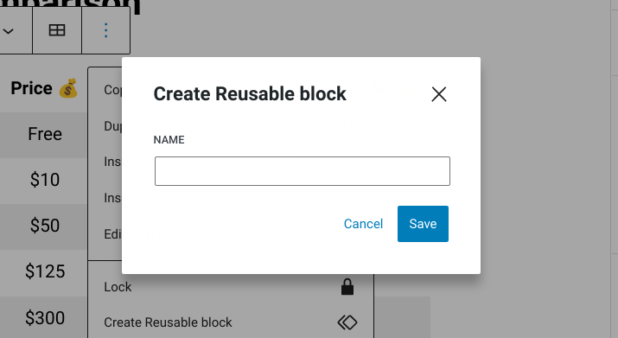Click the Save button
This screenshot has width=618, height=338.
tap(423, 224)
